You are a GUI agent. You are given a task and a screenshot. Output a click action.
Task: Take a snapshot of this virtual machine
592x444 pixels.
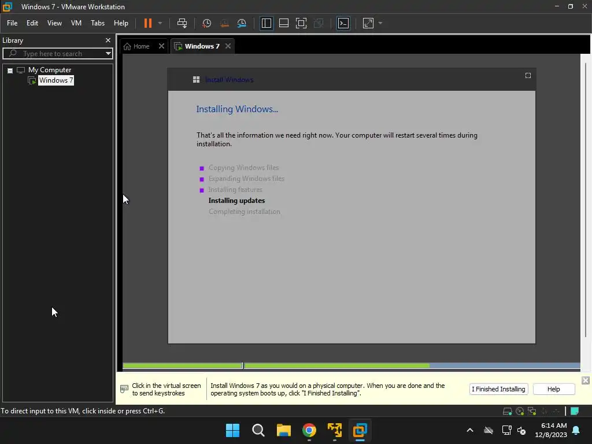(x=206, y=23)
